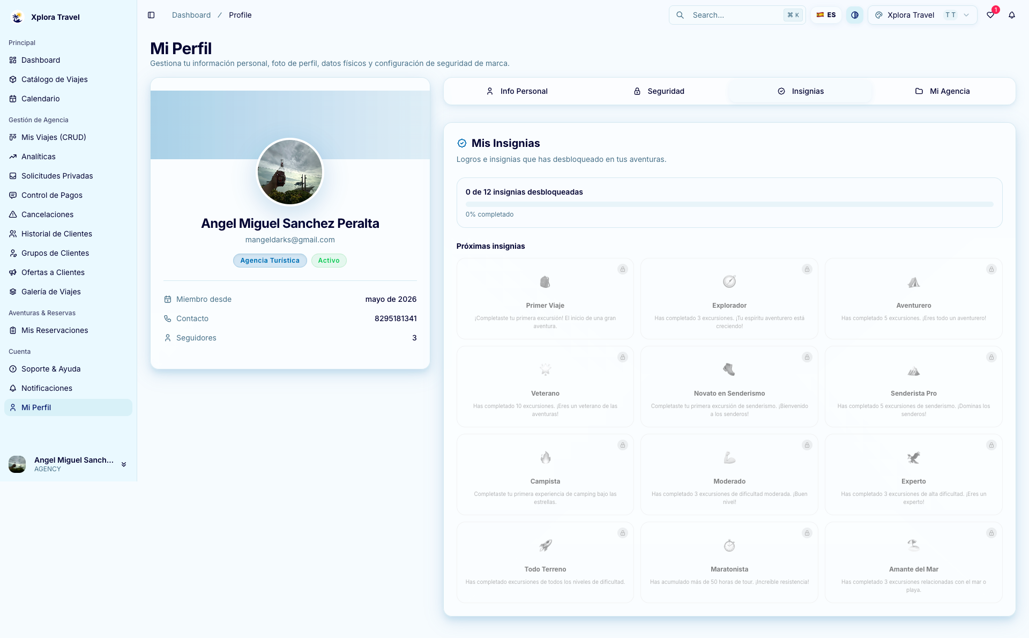Click the insignias progress bar
This screenshot has width=1029, height=638.
click(729, 204)
